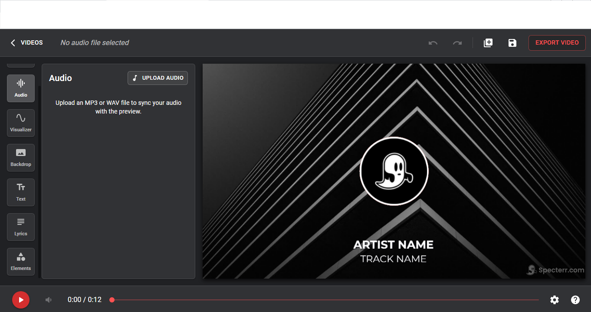Open the Text panel

click(21, 192)
